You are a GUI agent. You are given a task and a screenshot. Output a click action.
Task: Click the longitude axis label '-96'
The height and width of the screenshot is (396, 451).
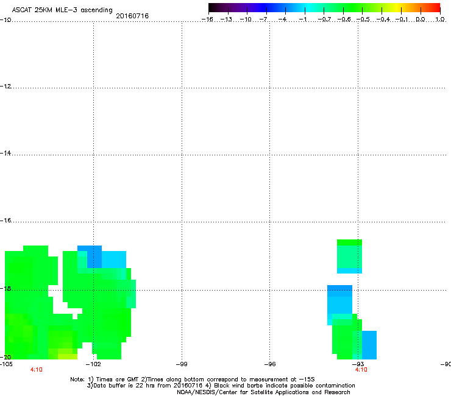point(270,364)
